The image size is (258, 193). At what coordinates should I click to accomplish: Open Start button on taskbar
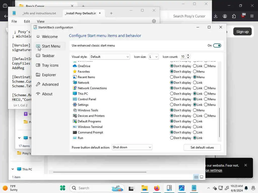point(62,188)
